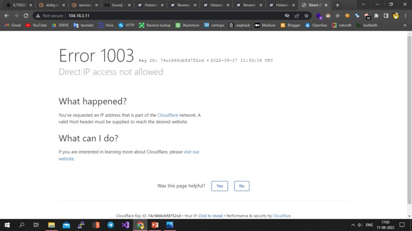Open Task View on the taskbar
The height and width of the screenshot is (231, 412).
pos(36,225)
